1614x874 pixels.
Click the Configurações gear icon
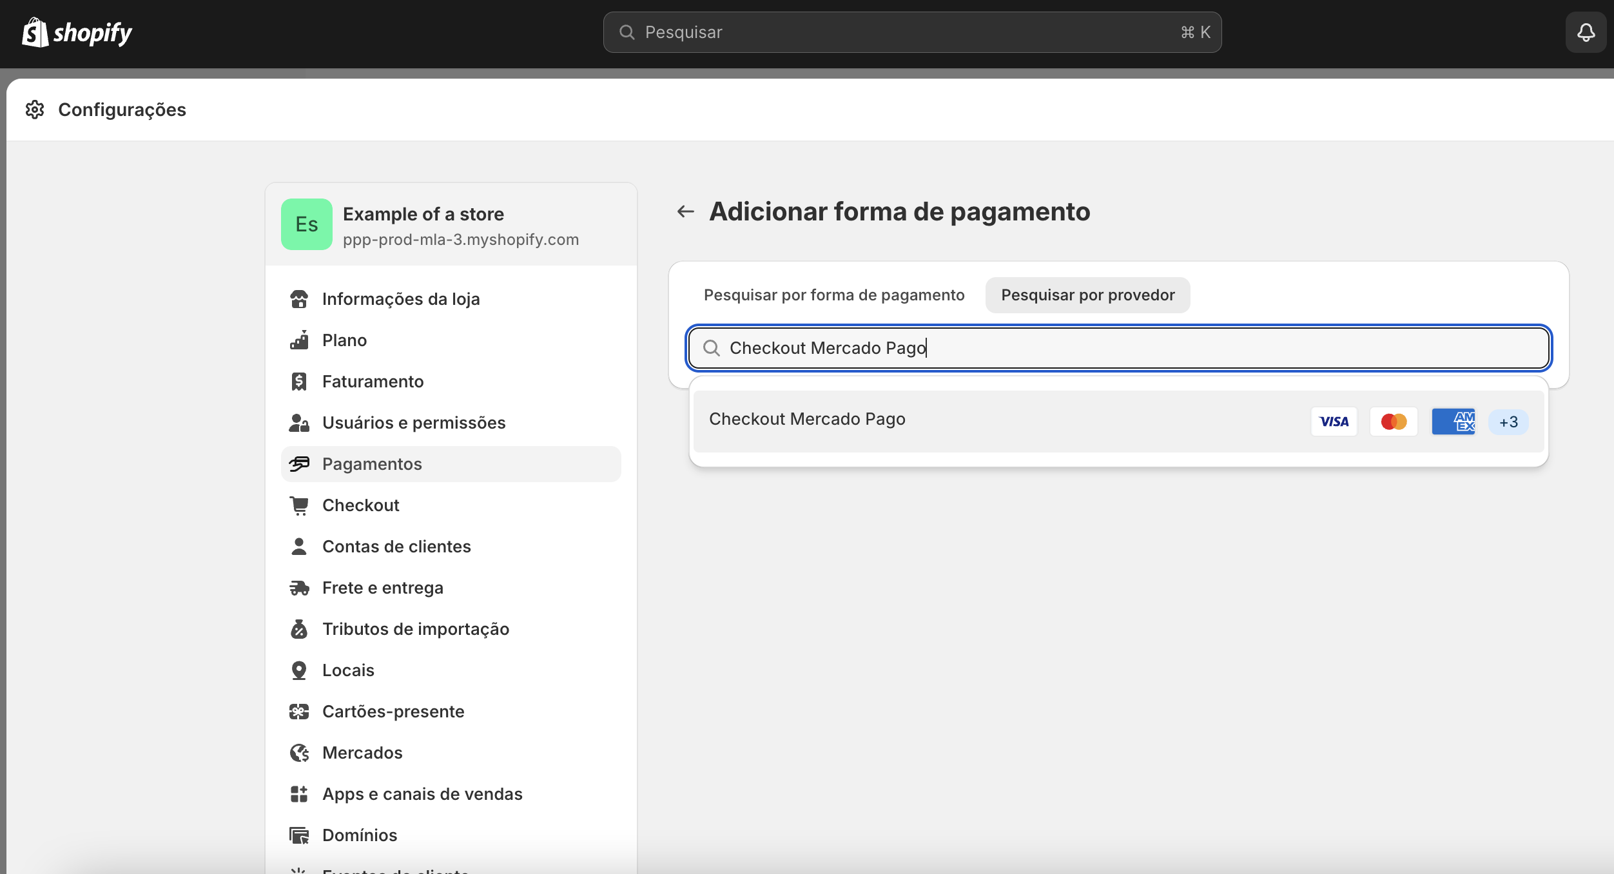point(35,110)
